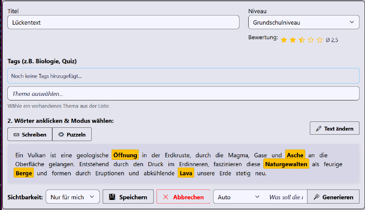The image size is (365, 210).
Task: Click the word Erdkruste in the text
Action: (x=177, y=155)
